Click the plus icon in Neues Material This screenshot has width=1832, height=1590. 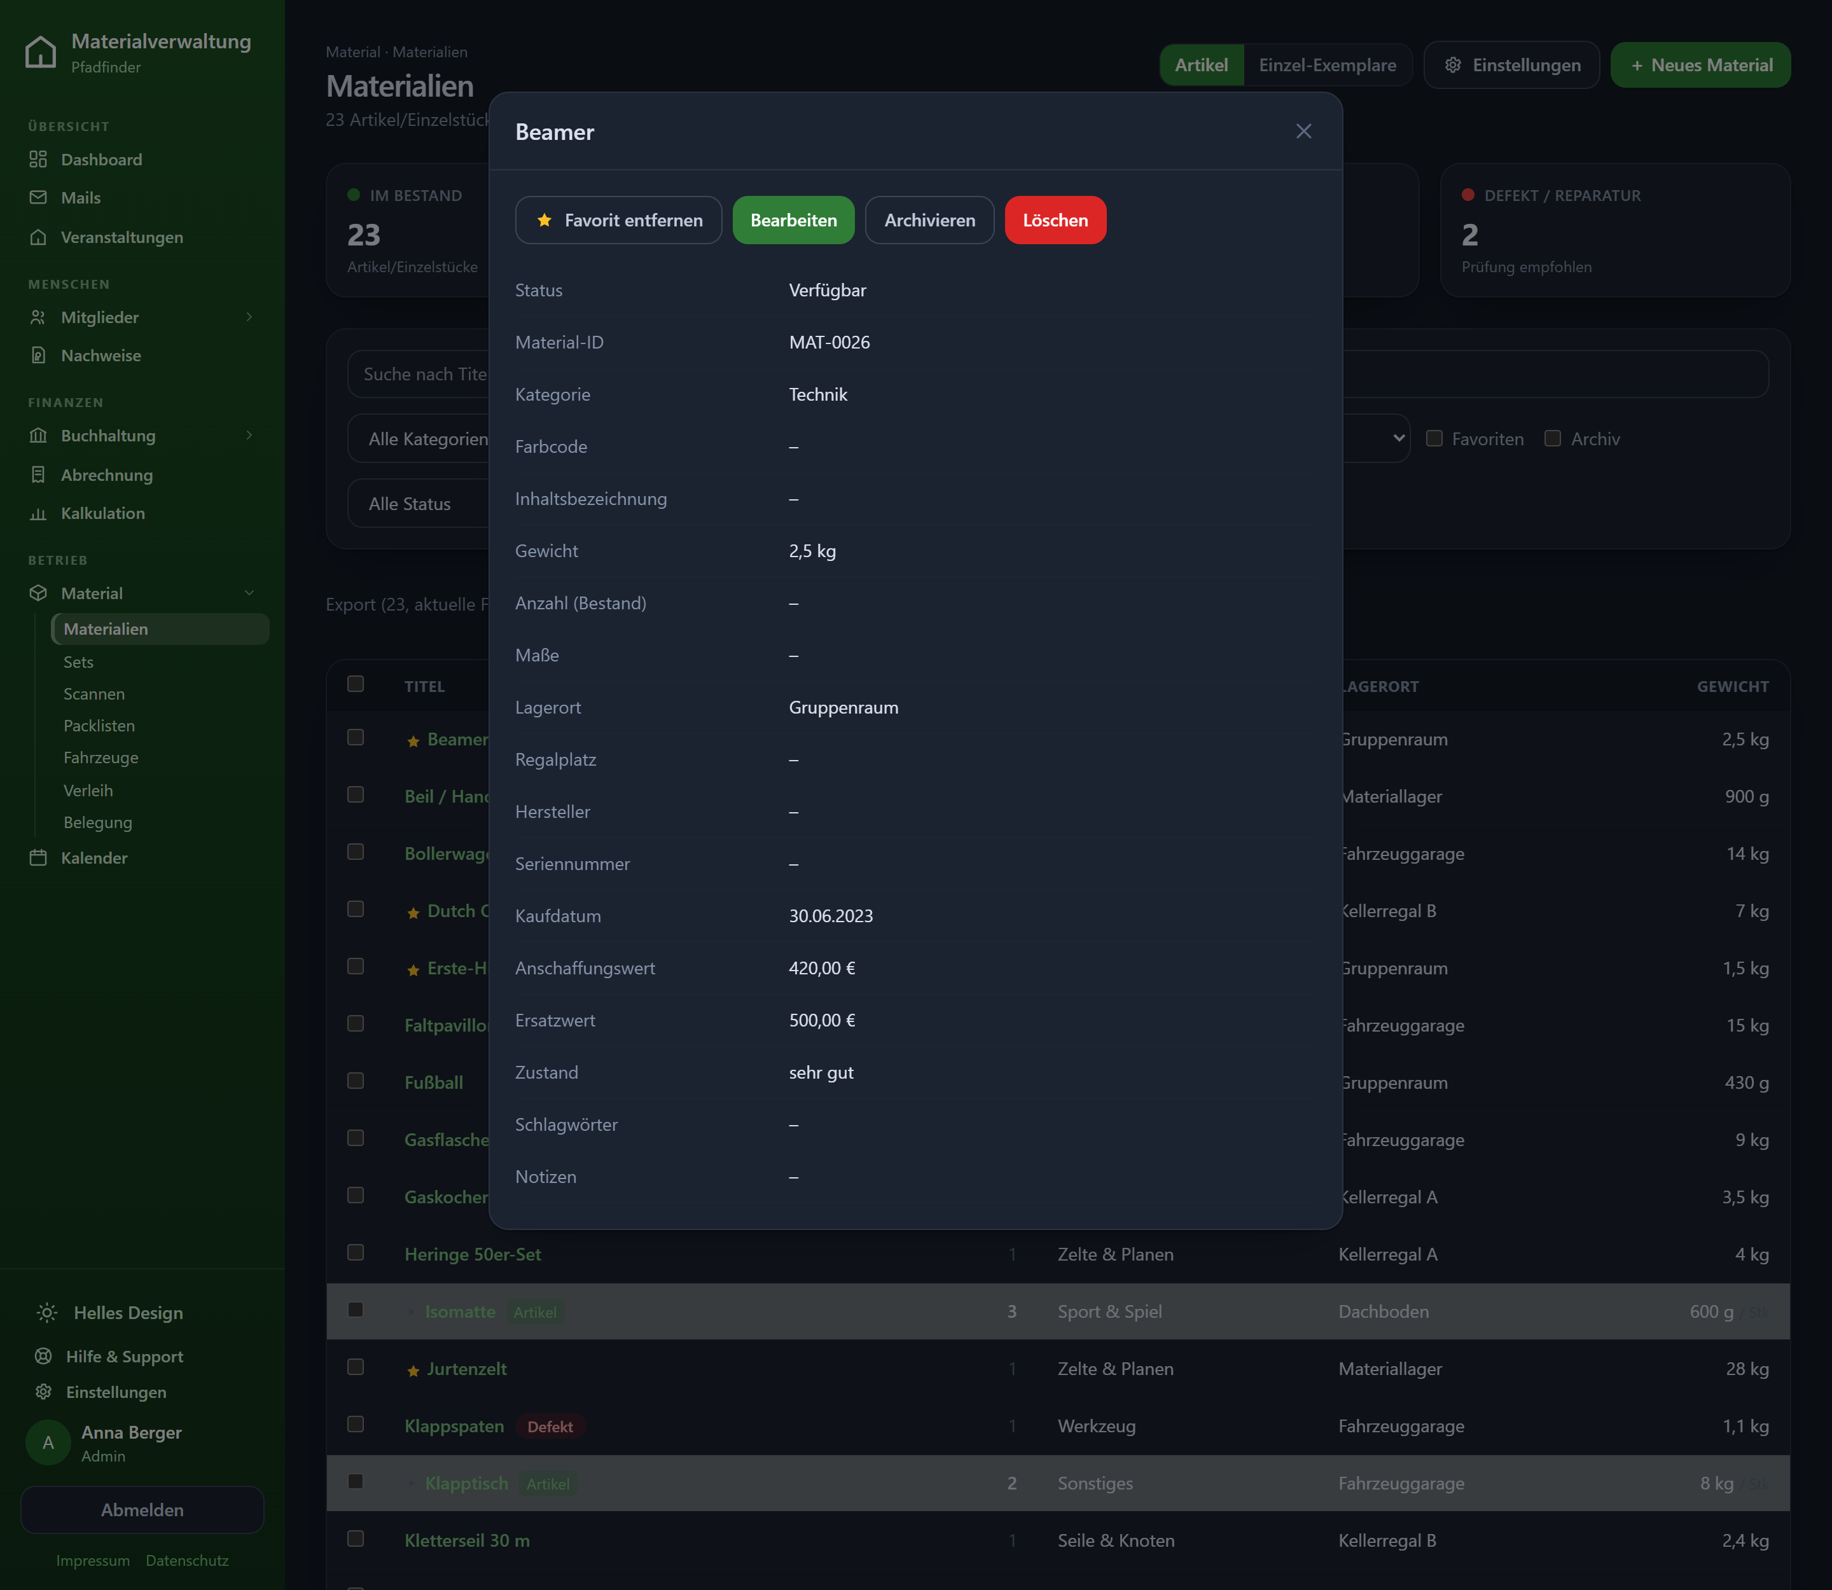point(1637,66)
